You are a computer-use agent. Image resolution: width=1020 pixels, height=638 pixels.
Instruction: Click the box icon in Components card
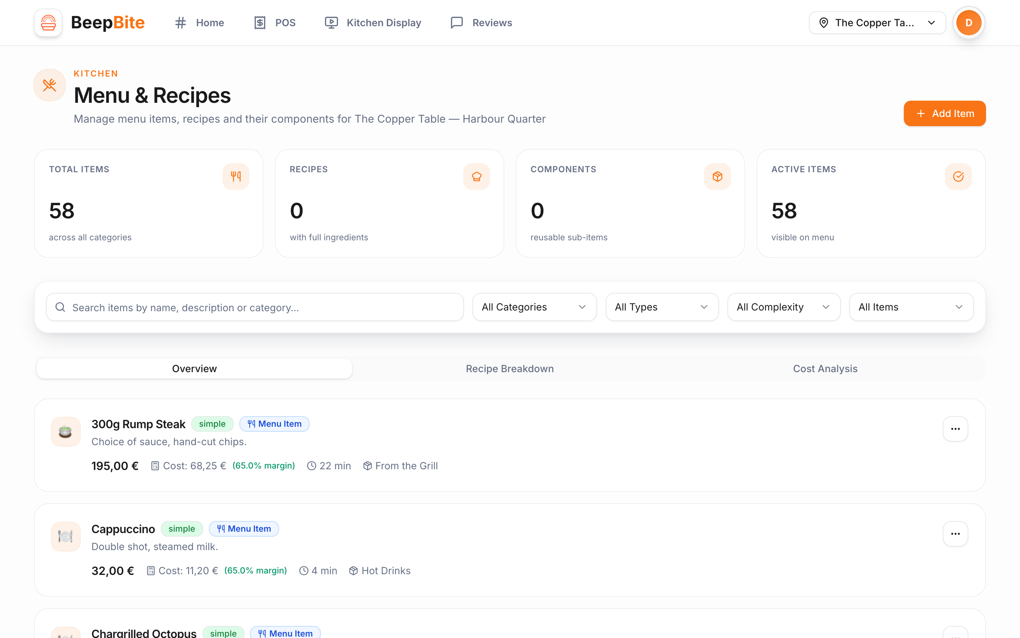[x=718, y=177]
